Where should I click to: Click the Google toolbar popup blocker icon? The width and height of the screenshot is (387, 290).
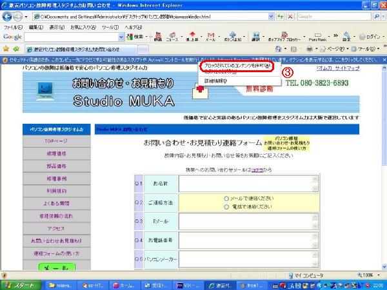tap(284, 37)
